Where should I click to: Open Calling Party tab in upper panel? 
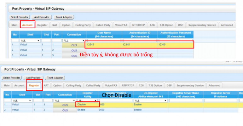click(83, 25)
